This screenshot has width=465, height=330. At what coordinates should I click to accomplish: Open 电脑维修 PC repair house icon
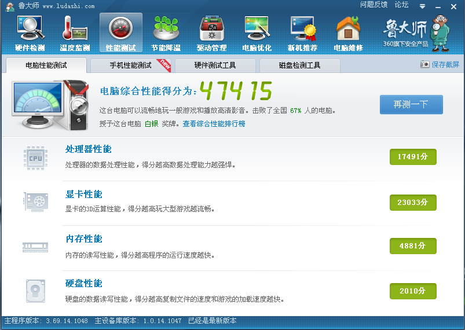pyautogui.click(x=348, y=33)
